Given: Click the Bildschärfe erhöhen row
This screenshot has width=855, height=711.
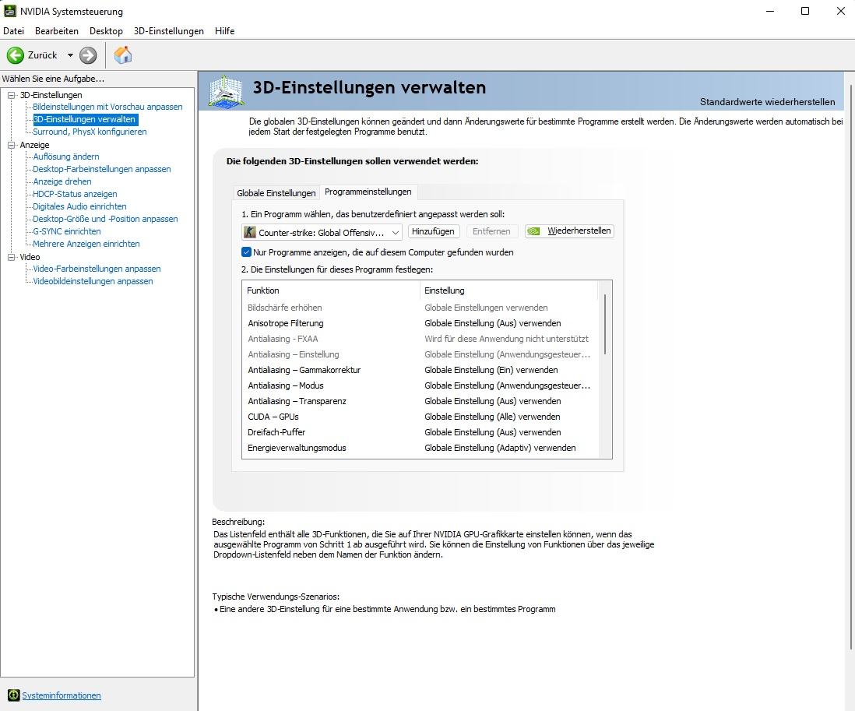Looking at the screenshot, I should 420,308.
